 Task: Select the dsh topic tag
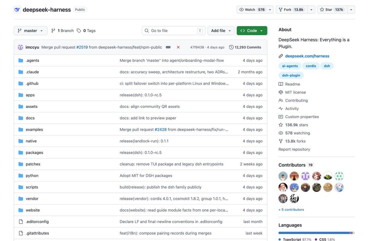(x=327, y=66)
